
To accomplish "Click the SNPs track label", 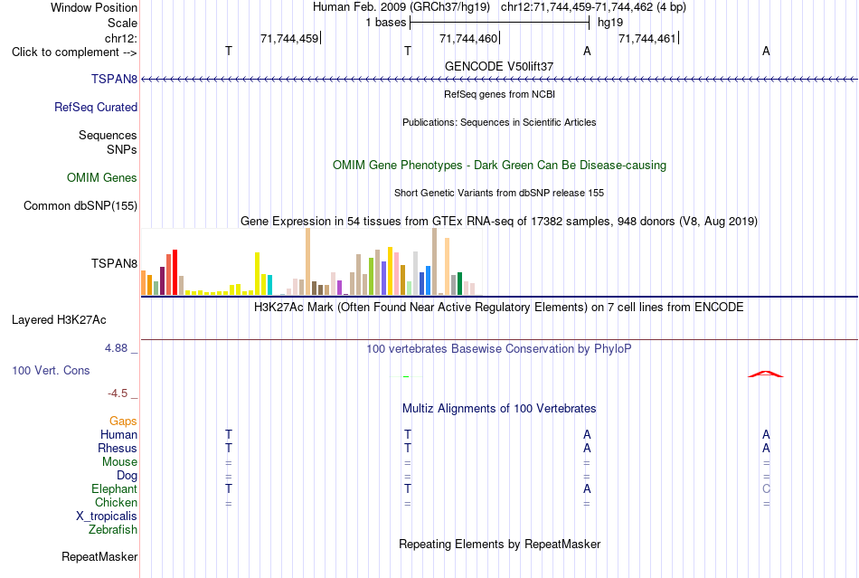I will (122, 149).
